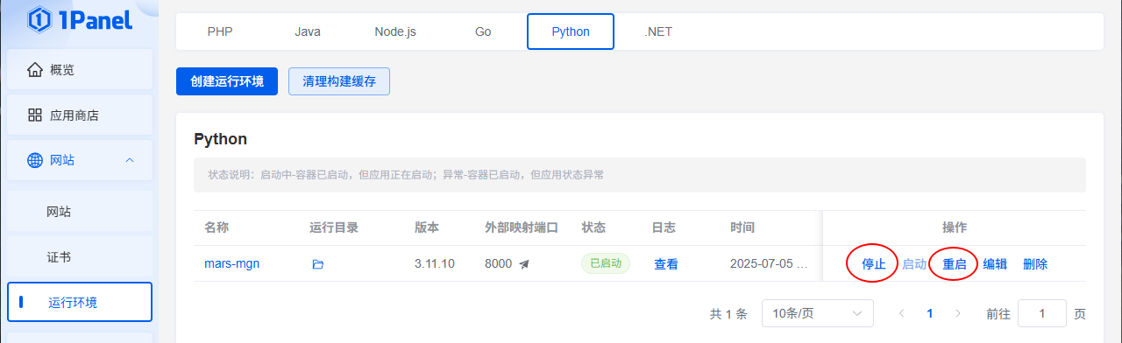
Task: Switch to the PHP tab
Action: click(220, 31)
